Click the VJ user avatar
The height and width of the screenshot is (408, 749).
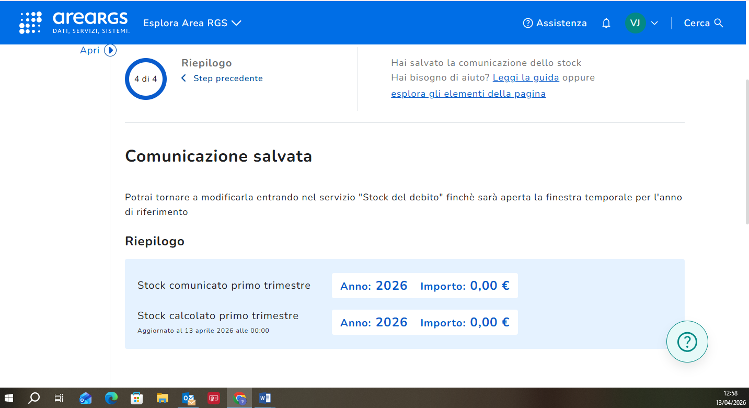635,23
